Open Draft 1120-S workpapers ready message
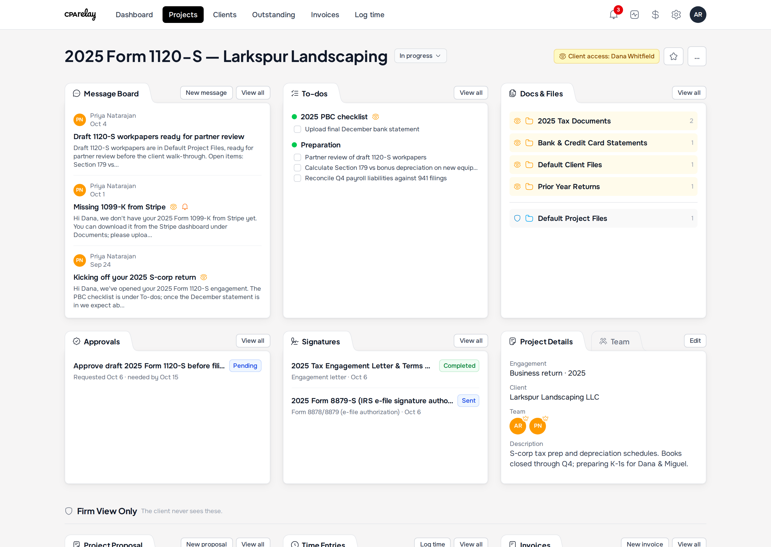This screenshot has height=547, width=771. [159, 136]
